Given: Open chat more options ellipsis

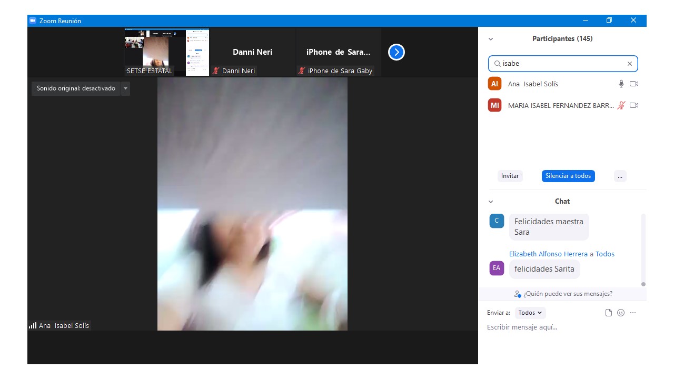Looking at the screenshot, I should (633, 313).
